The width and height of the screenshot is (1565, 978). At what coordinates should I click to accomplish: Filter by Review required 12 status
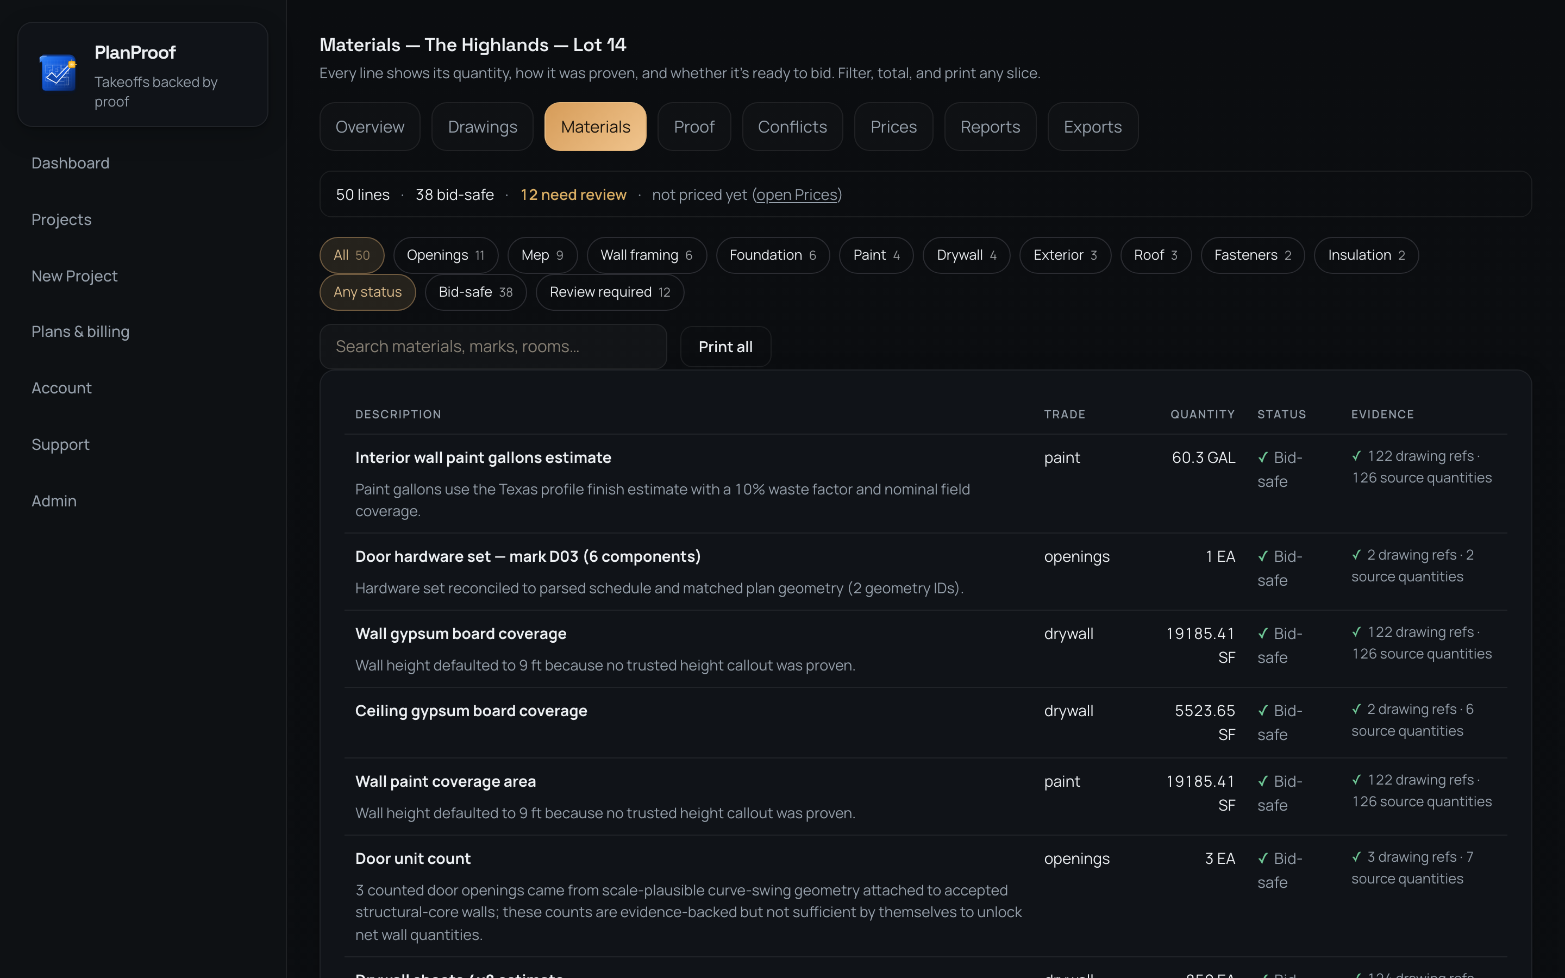coord(610,292)
